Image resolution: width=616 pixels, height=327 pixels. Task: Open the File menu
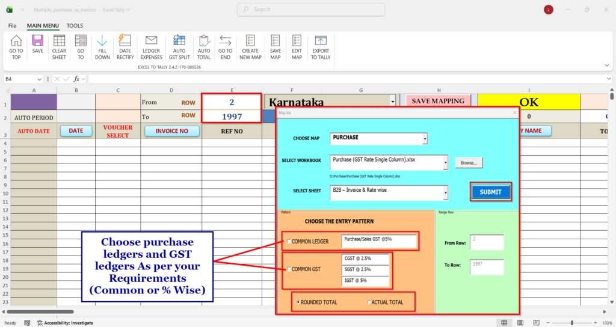point(12,25)
